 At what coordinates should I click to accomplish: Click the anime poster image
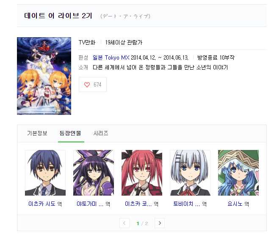click(x=44, y=76)
